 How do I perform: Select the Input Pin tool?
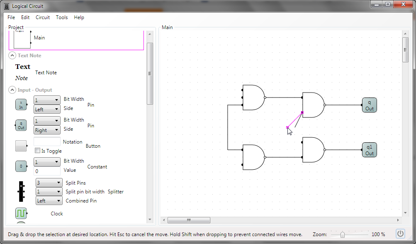click(21, 105)
